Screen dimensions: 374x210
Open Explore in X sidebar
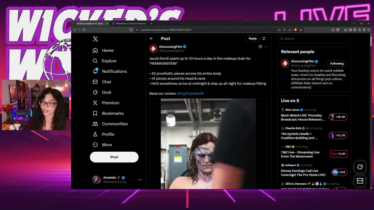tap(105, 61)
